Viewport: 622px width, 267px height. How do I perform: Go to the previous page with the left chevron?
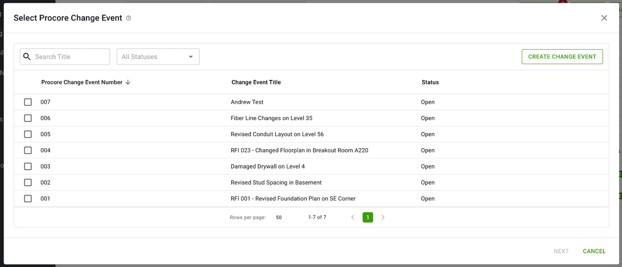pyautogui.click(x=353, y=217)
